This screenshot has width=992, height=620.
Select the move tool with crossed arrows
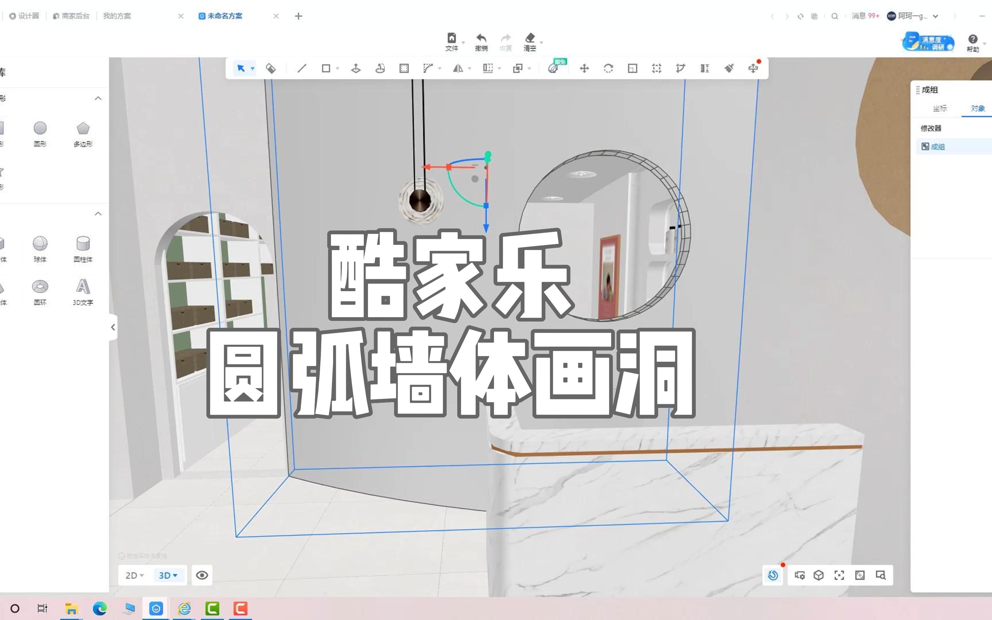(584, 68)
